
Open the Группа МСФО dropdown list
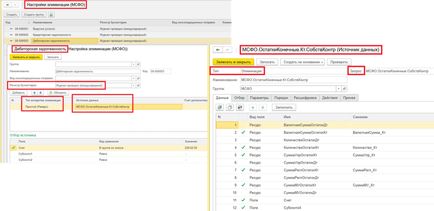[x=338, y=88]
